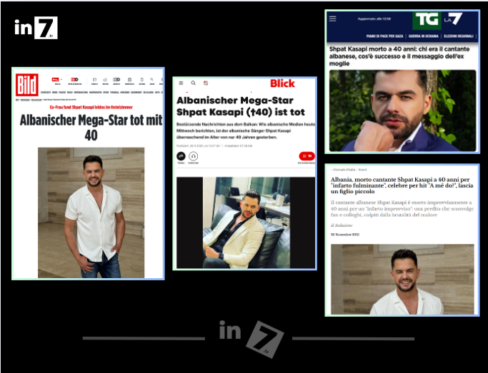Click Blick headline about Shpat Kasapi
Screen dimensions: 488x373
pyautogui.click(x=240, y=106)
